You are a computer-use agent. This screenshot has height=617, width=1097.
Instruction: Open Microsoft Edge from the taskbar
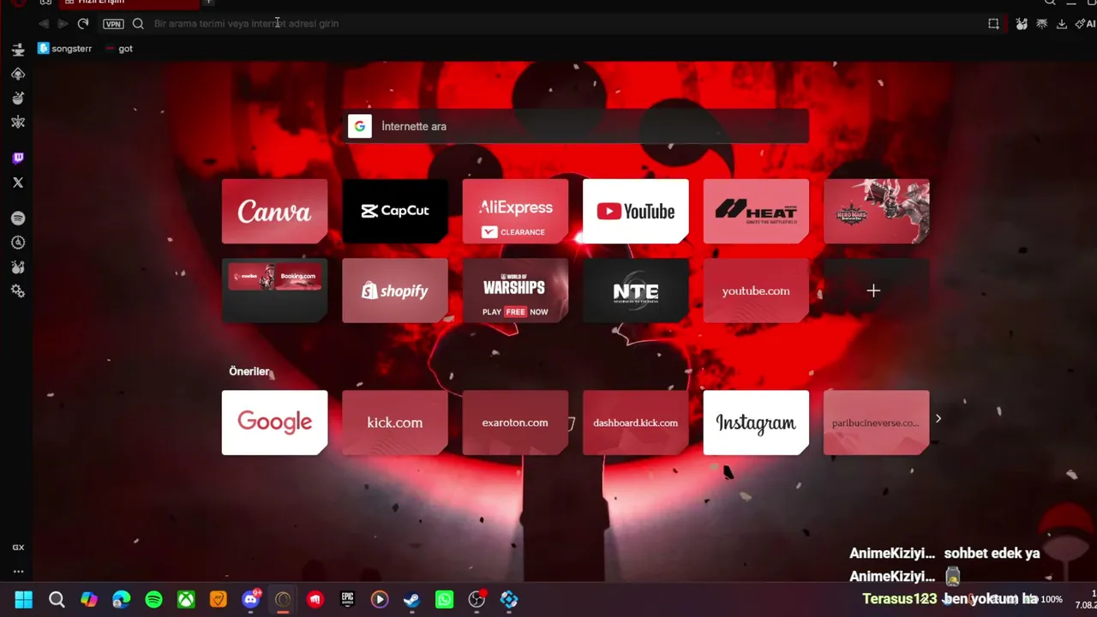point(122,600)
